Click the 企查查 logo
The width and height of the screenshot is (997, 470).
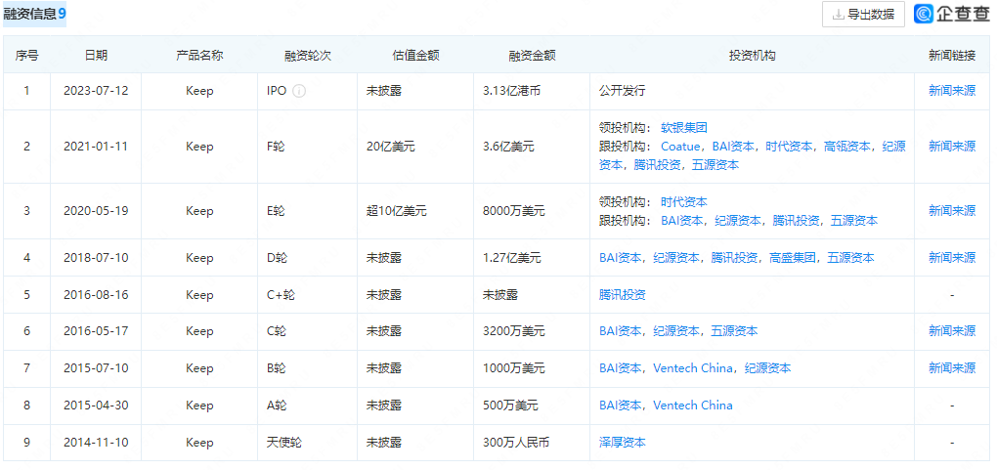coord(952,14)
